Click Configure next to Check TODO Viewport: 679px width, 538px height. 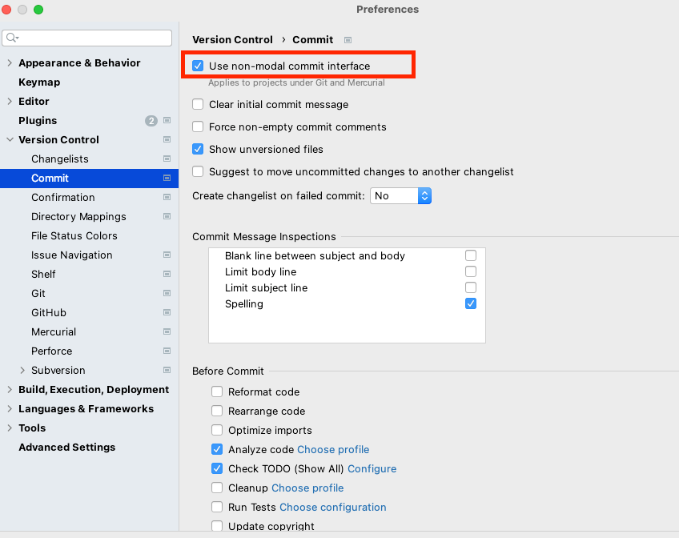click(372, 468)
